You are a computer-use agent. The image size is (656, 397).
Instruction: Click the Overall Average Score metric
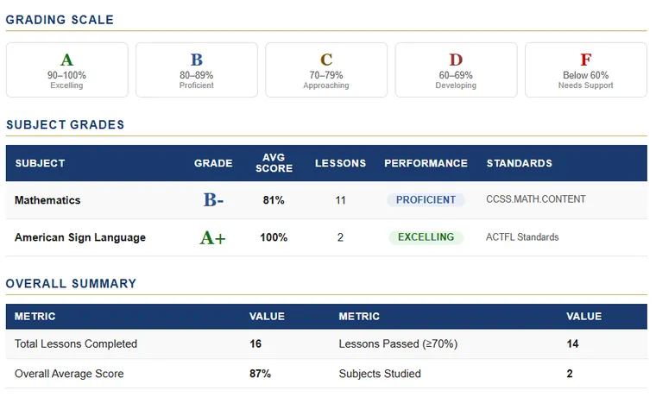(x=69, y=373)
